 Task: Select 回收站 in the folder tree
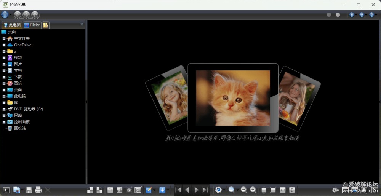point(20,128)
